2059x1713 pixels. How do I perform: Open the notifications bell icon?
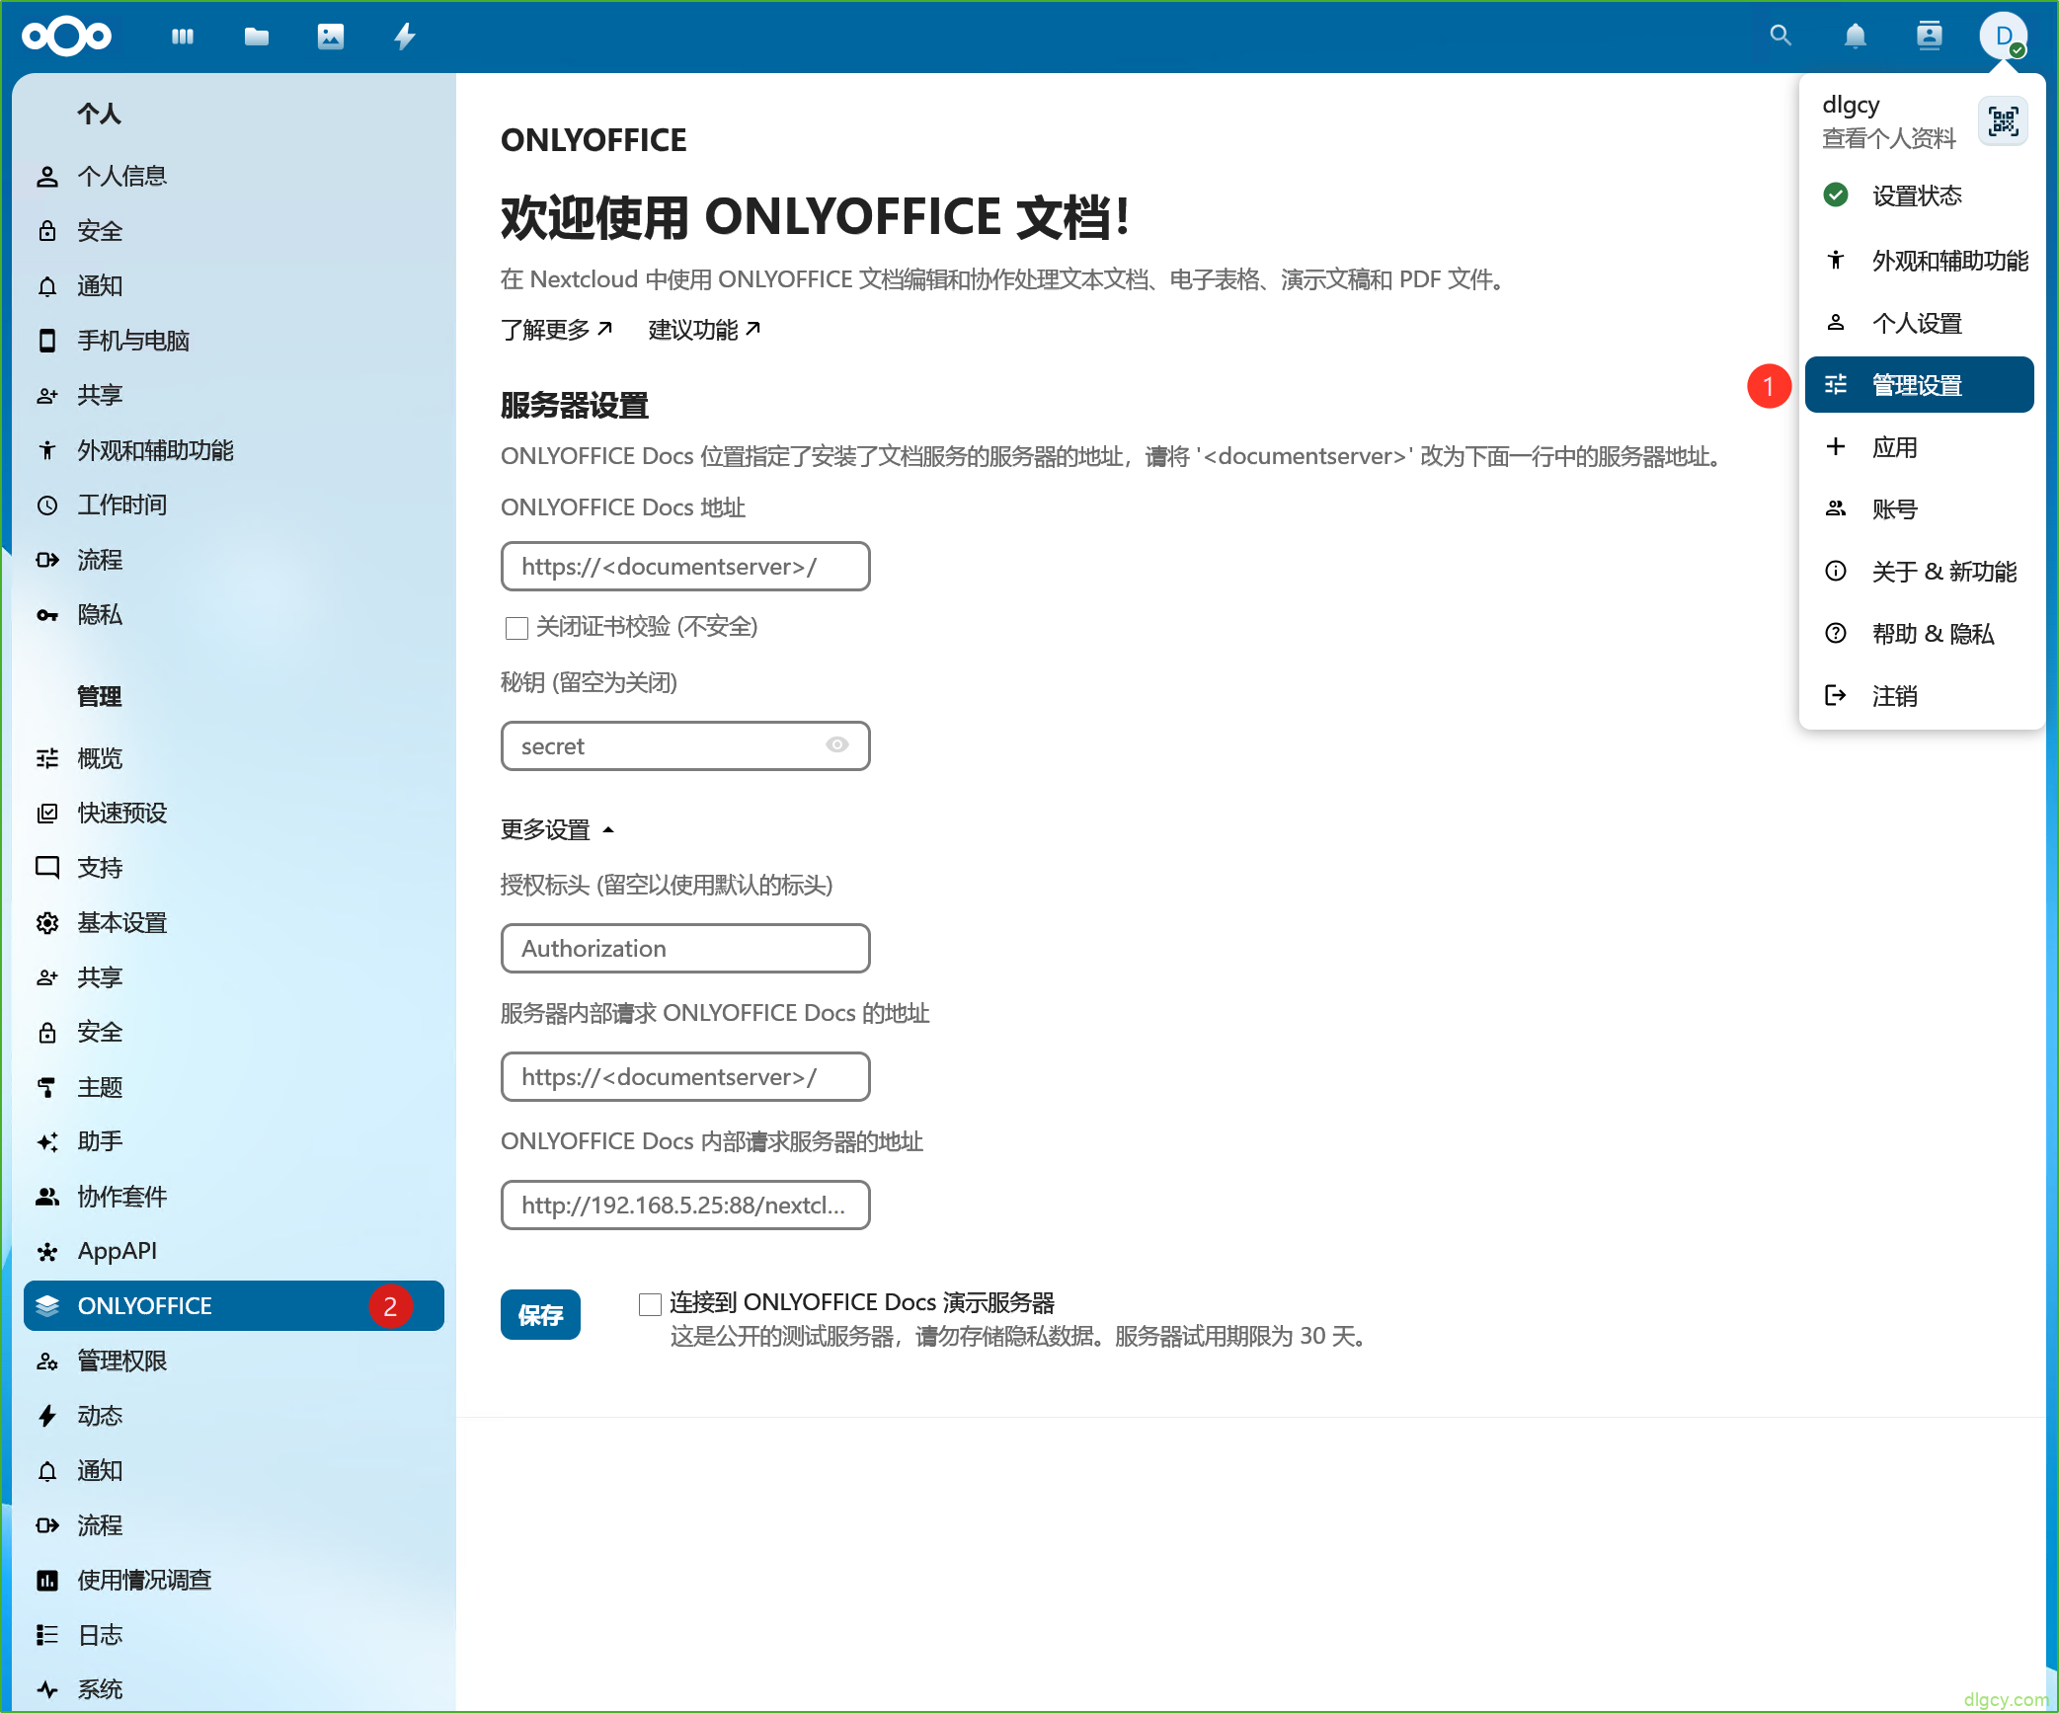tap(1856, 36)
